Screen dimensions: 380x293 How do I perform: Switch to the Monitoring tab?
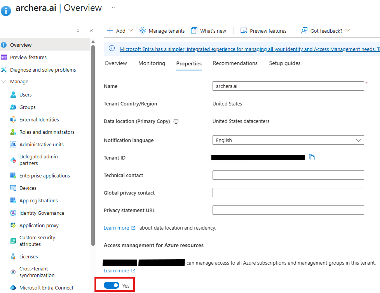pos(152,63)
